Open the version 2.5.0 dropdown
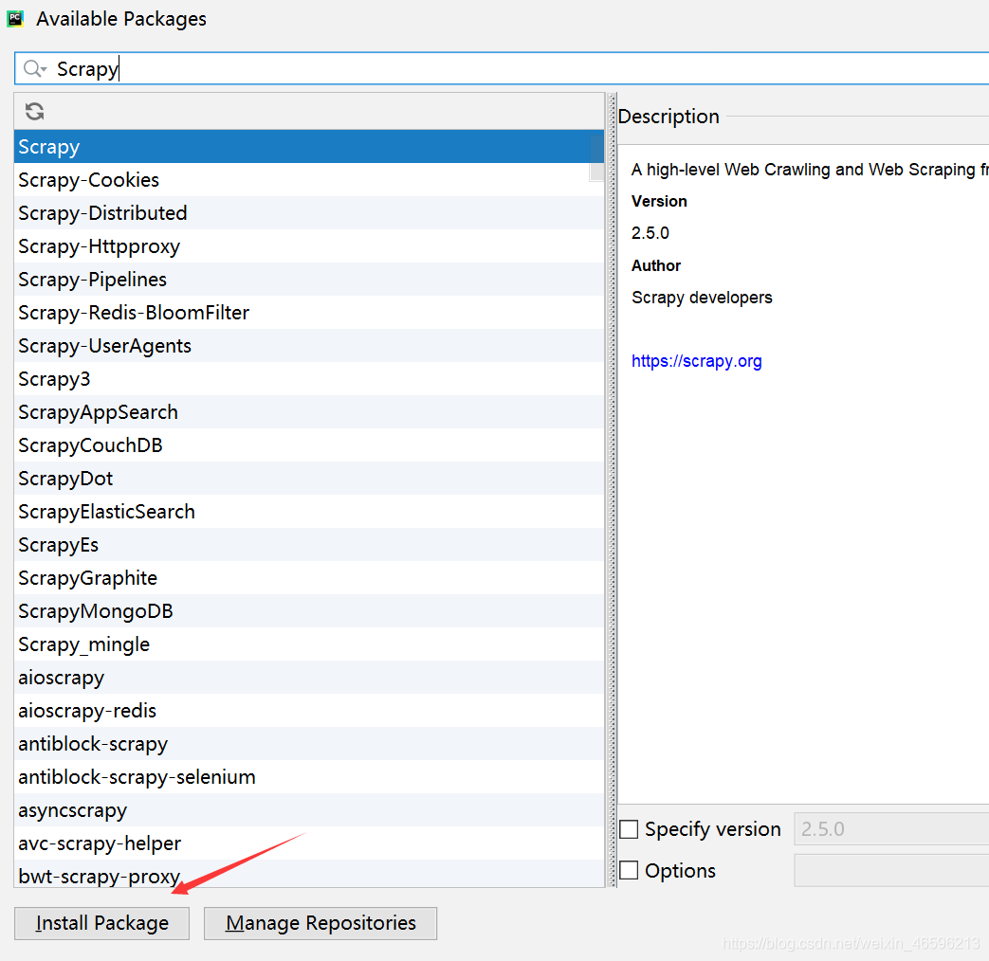Screen dimensions: 989x961 [x=891, y=829]
